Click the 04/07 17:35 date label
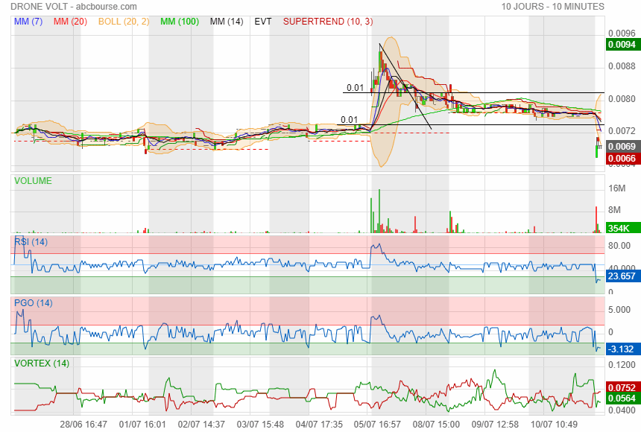The image size is (641, 432). pyautogui.click(x=319, y=425)
